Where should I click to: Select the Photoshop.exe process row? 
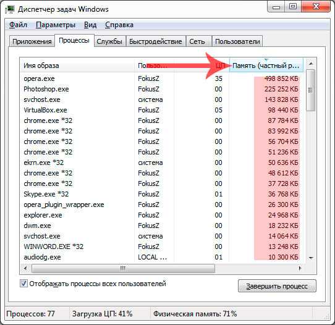(162, 89)
